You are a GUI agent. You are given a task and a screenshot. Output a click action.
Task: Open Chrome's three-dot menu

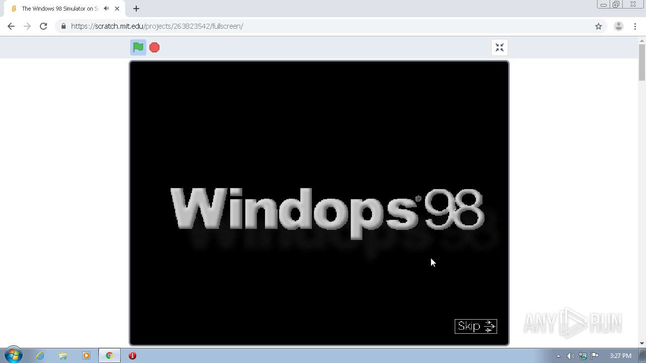click(635, 26)
